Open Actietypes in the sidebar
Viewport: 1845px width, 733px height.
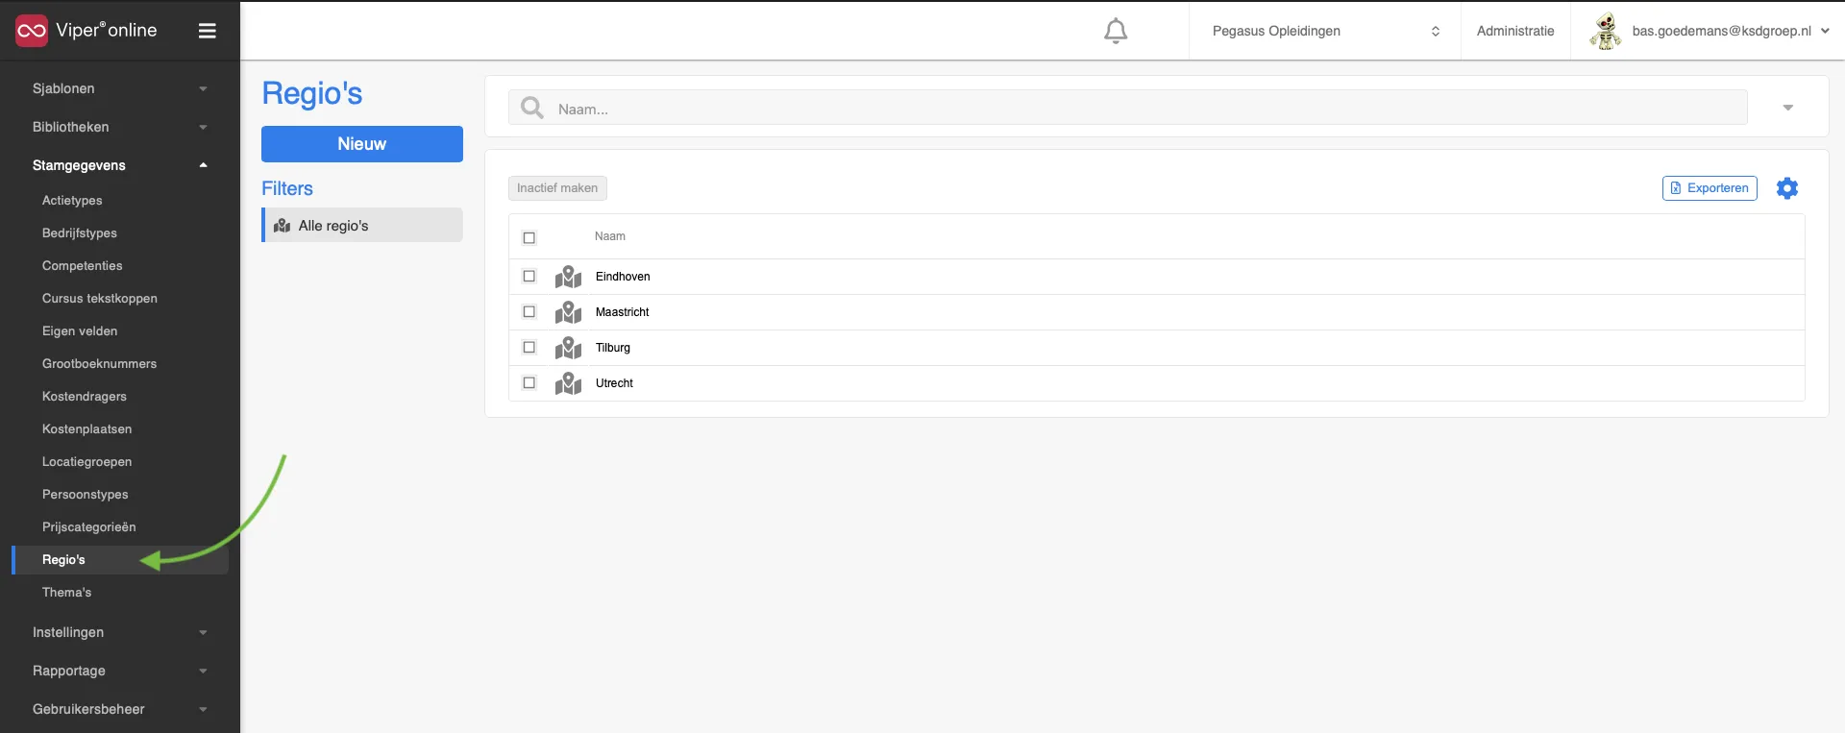tap(72, 201)
